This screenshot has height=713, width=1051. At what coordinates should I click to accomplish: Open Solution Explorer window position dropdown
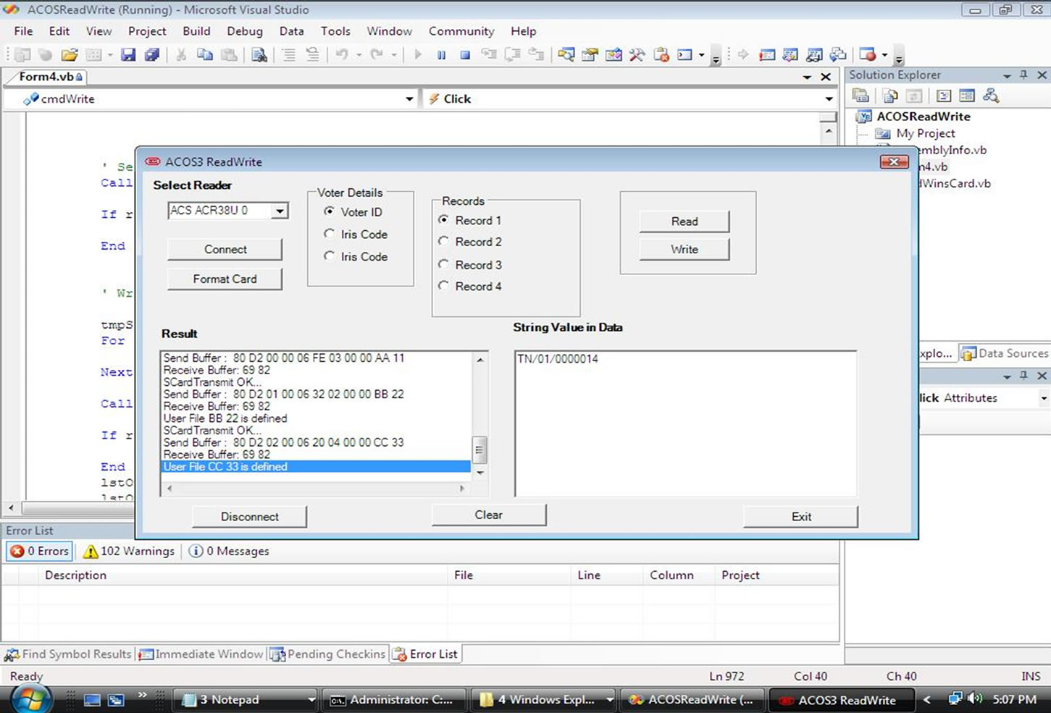click(x=1007, y=75)
